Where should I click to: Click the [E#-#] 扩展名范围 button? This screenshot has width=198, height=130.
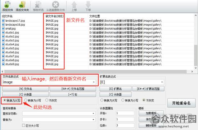click(x=148, y=89)
